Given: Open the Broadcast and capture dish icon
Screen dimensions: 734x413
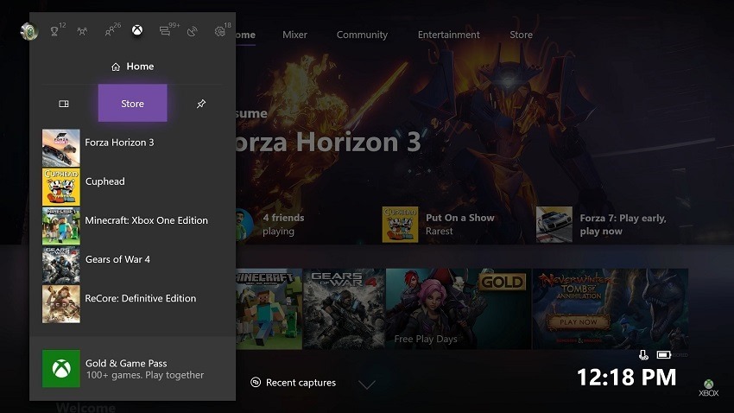Looking at the screenshot, I should [x=193, y=31].
